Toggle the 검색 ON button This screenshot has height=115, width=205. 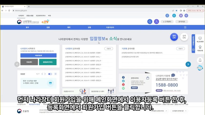pos(184,37)
